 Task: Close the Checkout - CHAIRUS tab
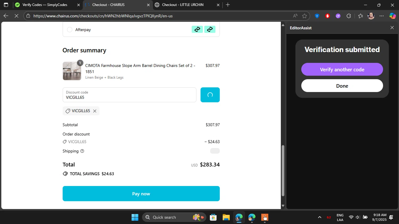[x=148, y=5]
